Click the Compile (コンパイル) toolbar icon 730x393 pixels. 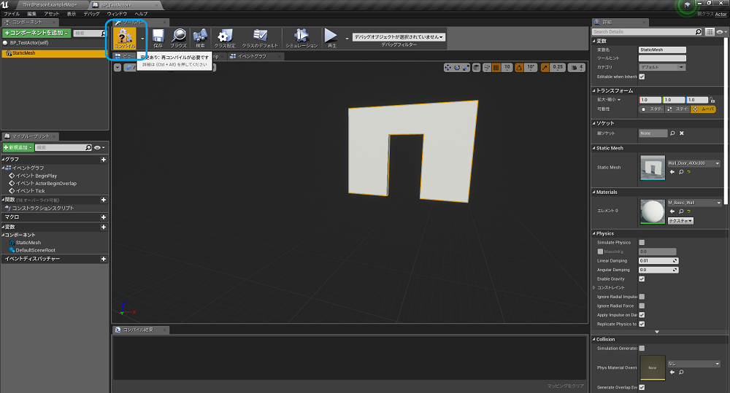click(124, 38)
